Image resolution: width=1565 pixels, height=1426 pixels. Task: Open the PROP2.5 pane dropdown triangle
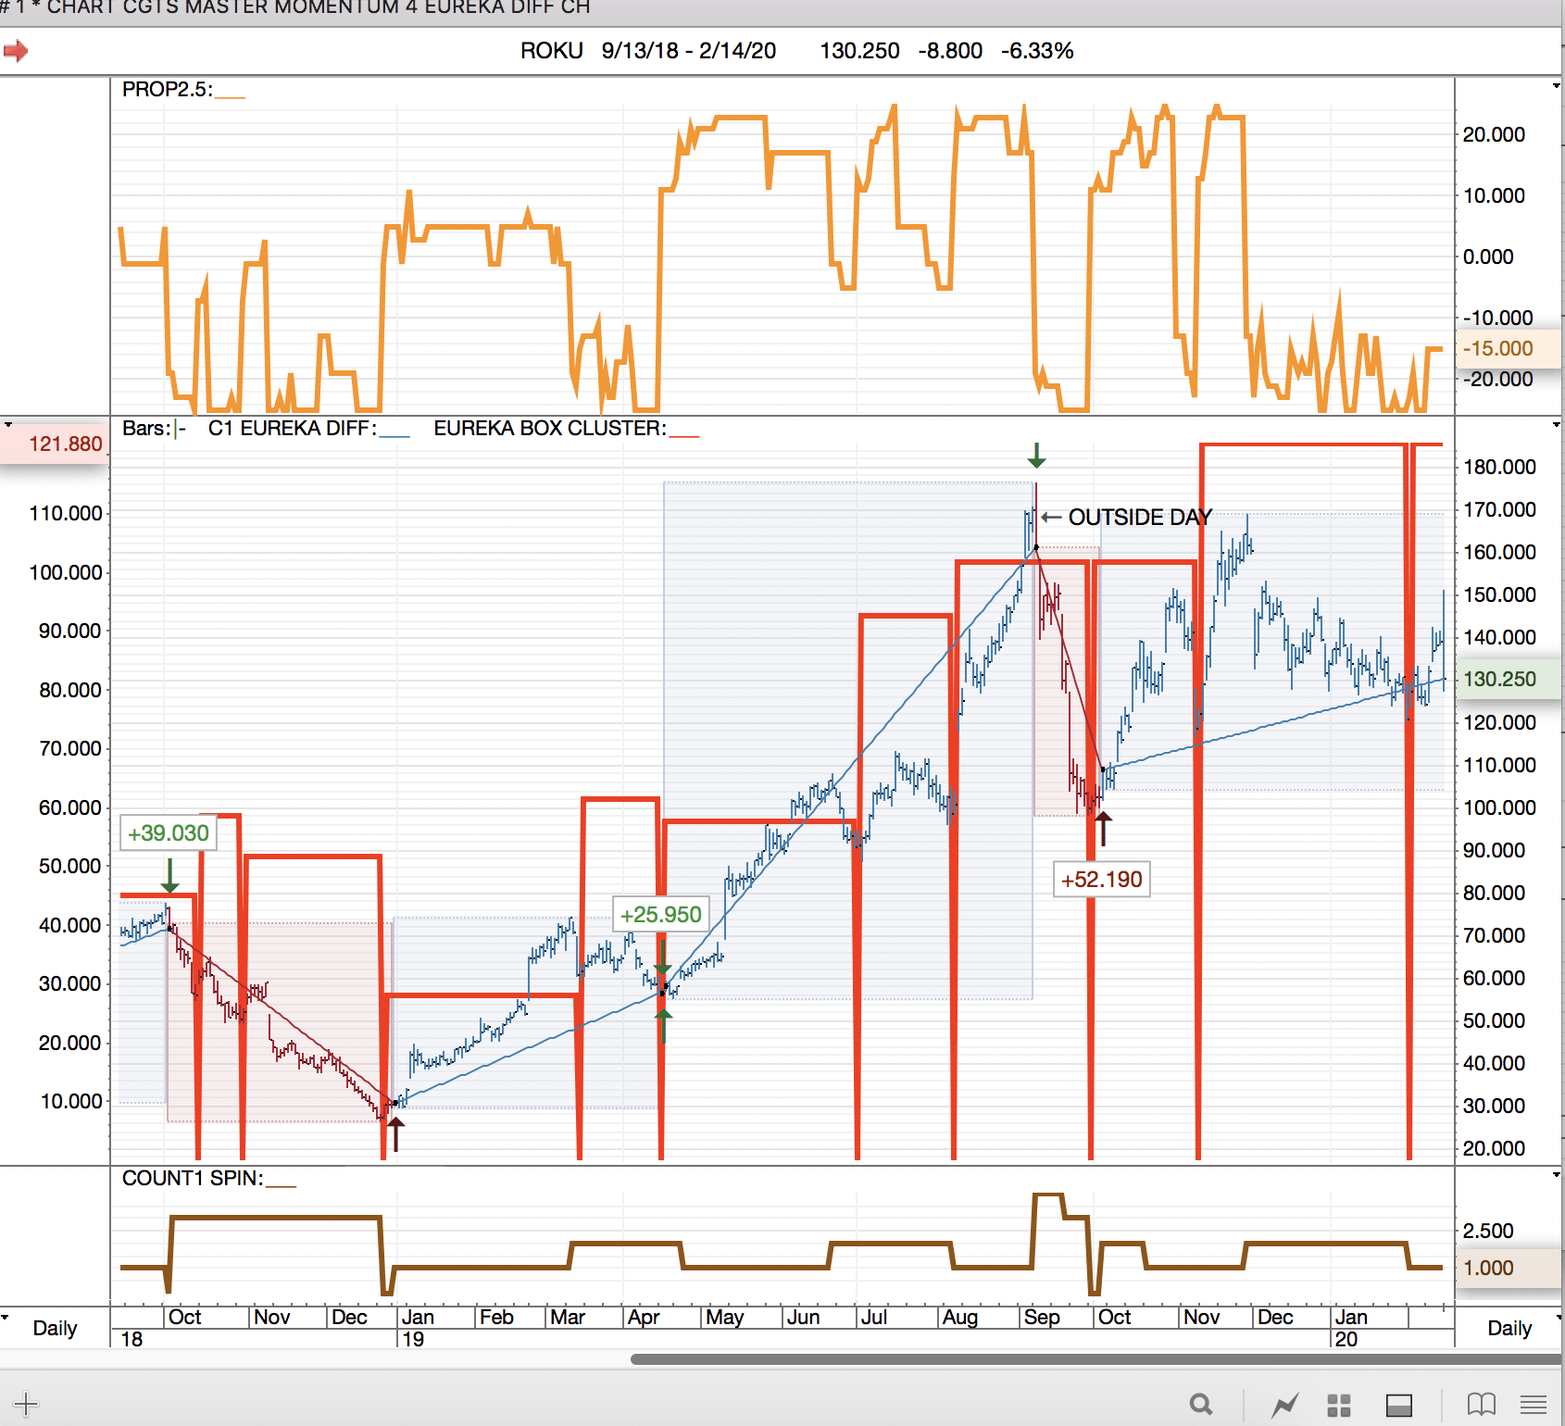(x=1556, y=86)
